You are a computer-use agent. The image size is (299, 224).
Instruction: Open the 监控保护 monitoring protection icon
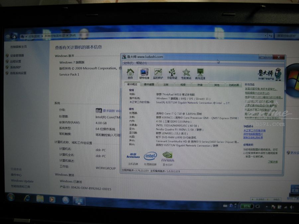[158, 73]
